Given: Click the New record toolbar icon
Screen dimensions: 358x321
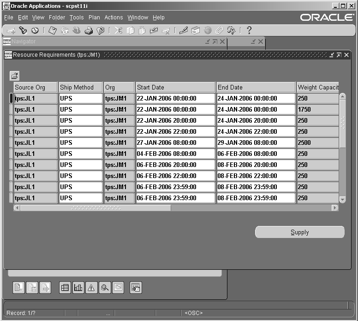Looking at the screenshot, I should coord(11,30).
